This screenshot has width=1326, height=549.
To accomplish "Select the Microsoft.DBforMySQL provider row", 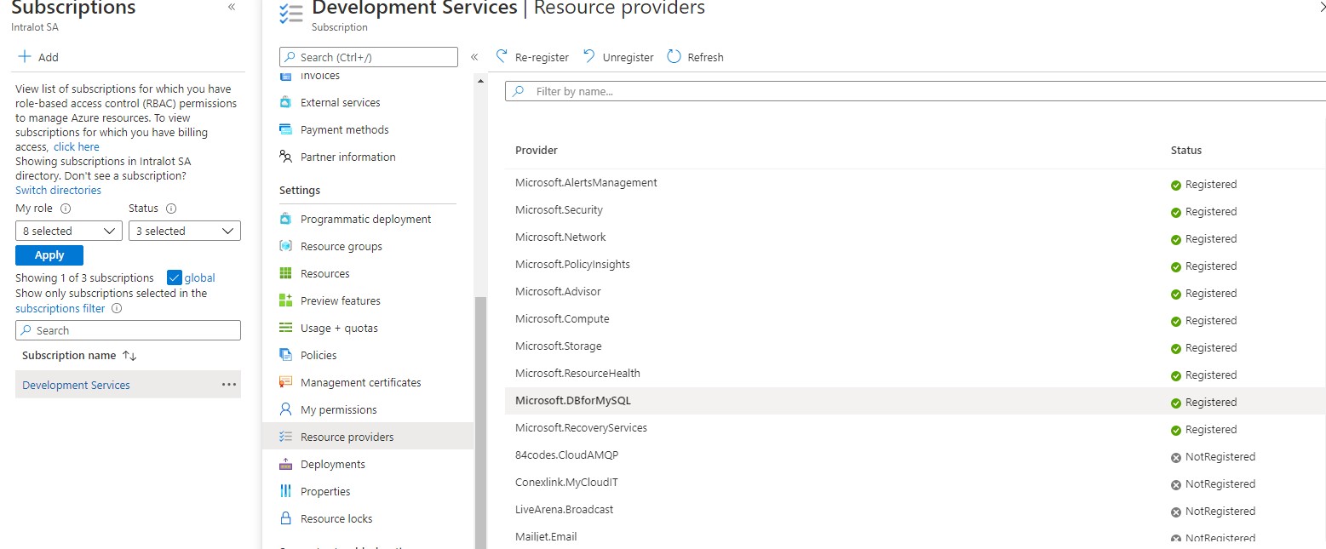I will point(573,401).
